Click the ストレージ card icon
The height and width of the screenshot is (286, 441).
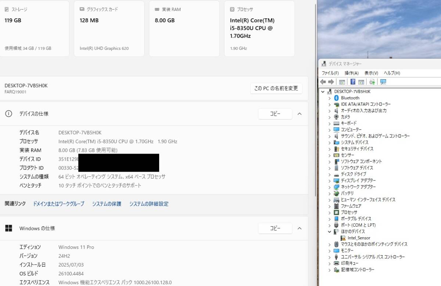pyautogui.click(x=7, y=9)
